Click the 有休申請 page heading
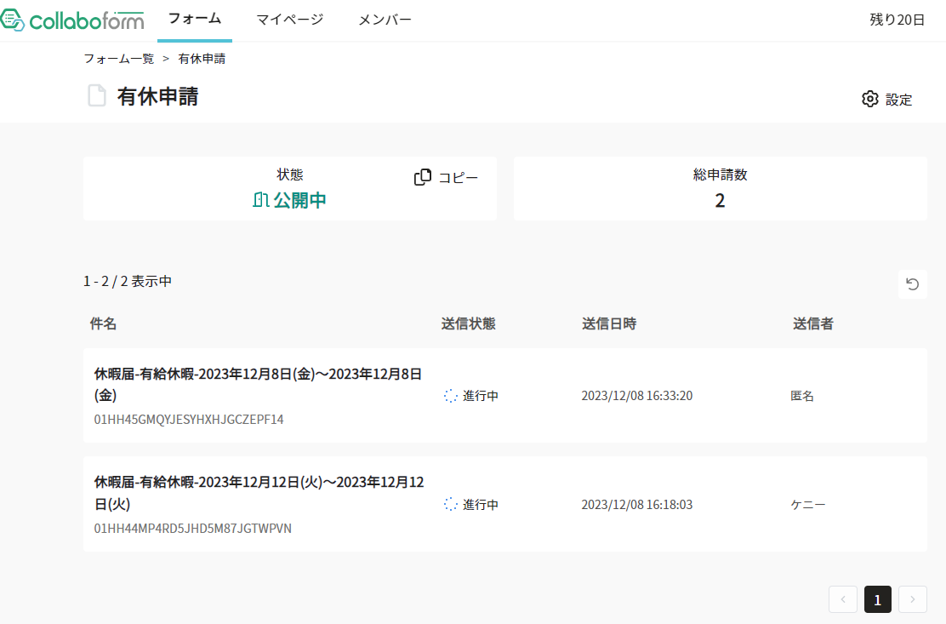Screen dimensions: 946x624 (x=157, y=96)
